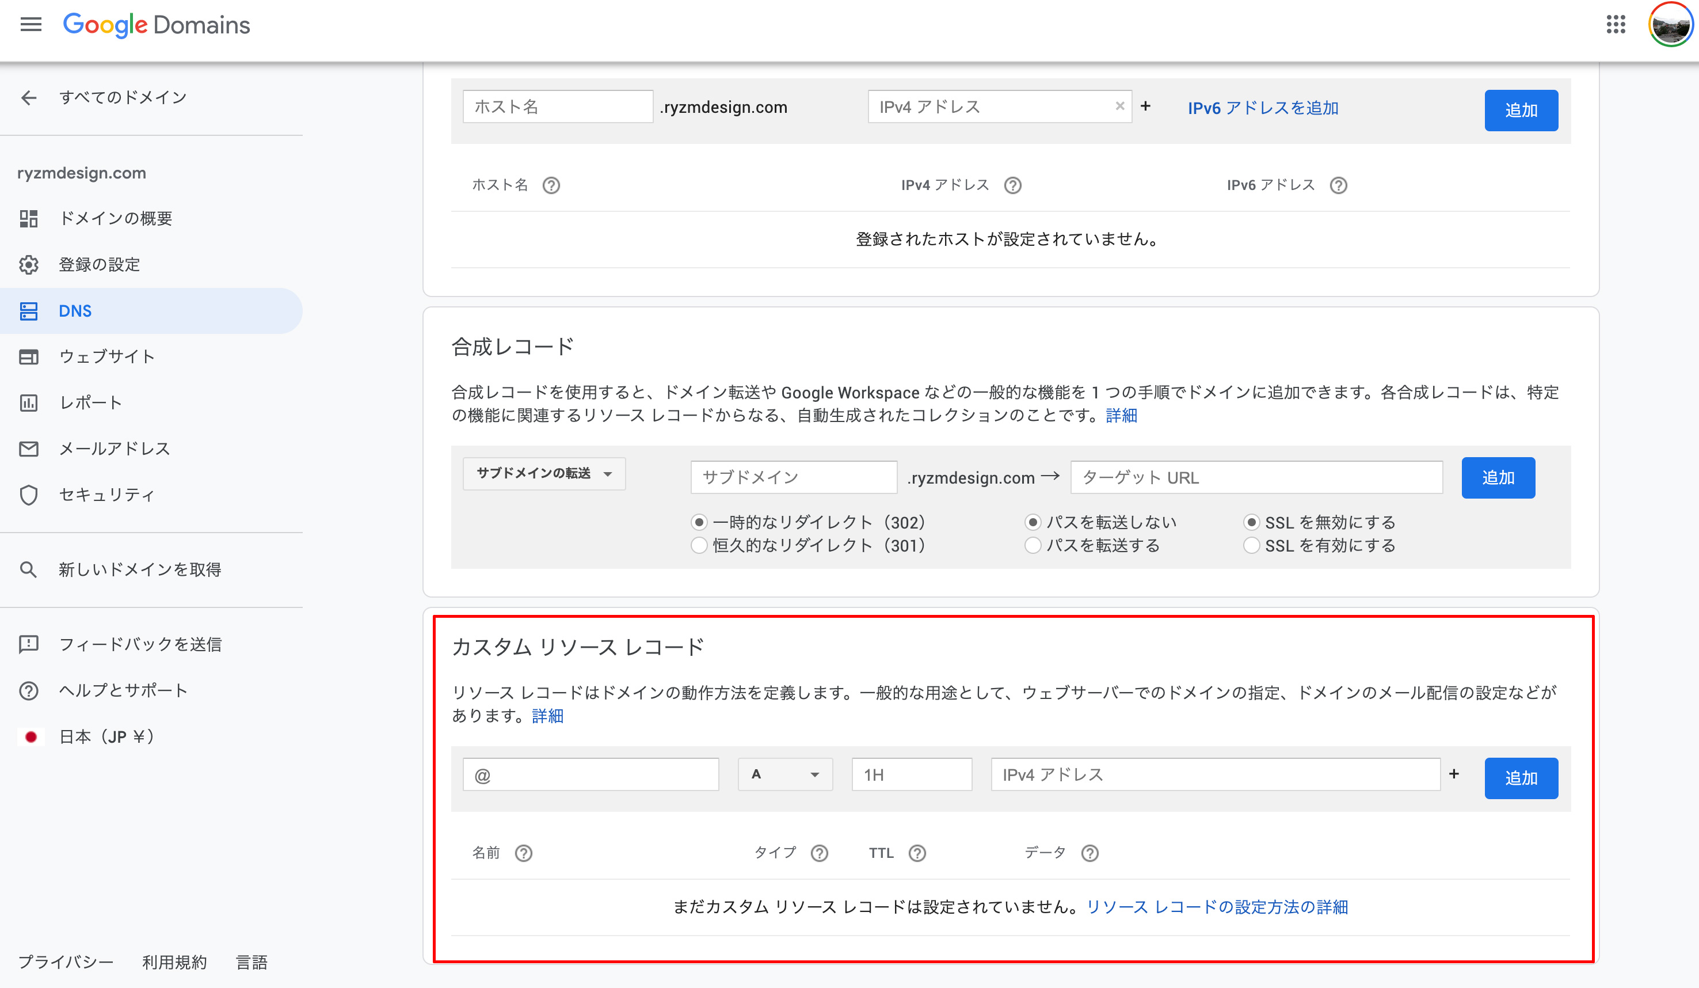1699x988 pixels.
Task: Click 追加 button for custom resource record
Action: coord(1521,778)
